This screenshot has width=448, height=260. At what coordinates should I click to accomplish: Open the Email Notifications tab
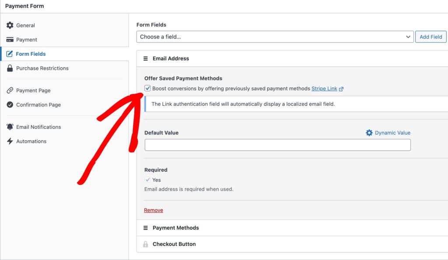coord(38,127)
